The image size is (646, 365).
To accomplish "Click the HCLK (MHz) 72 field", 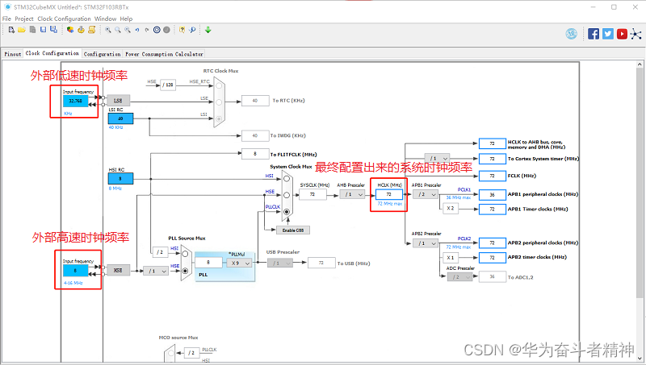I will [389, 194].
